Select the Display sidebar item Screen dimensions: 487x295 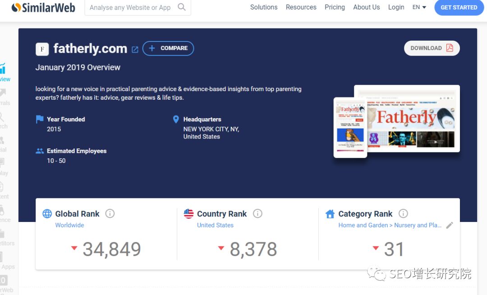[x=4, y=167]
